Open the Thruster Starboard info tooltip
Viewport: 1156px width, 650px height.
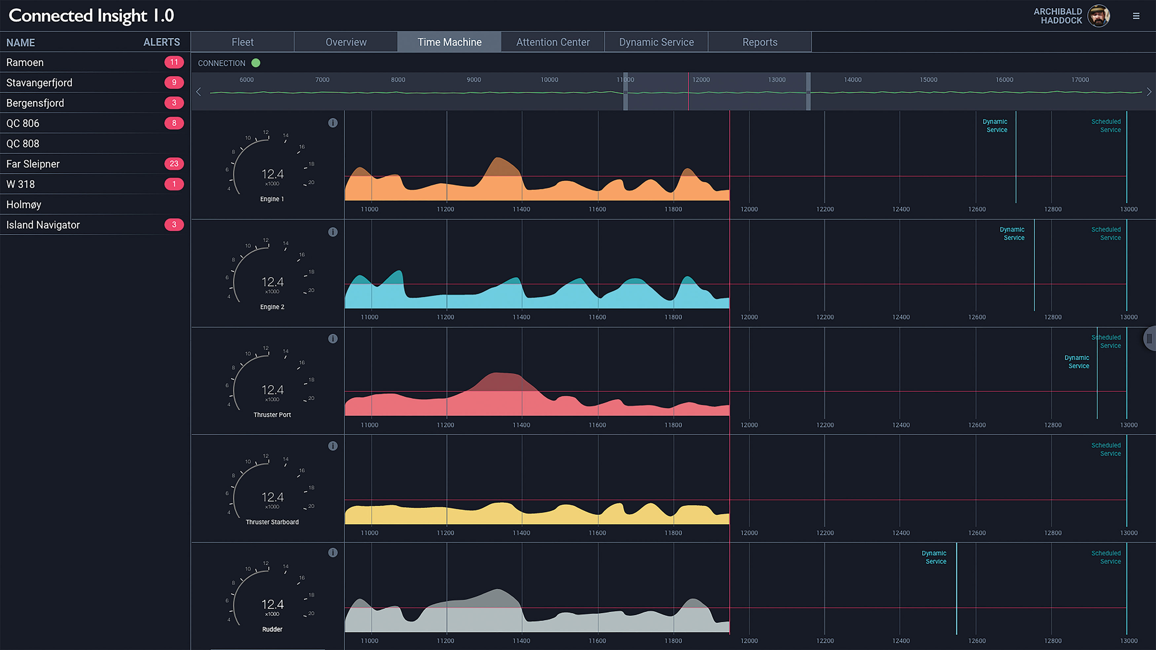coord(333,446)
